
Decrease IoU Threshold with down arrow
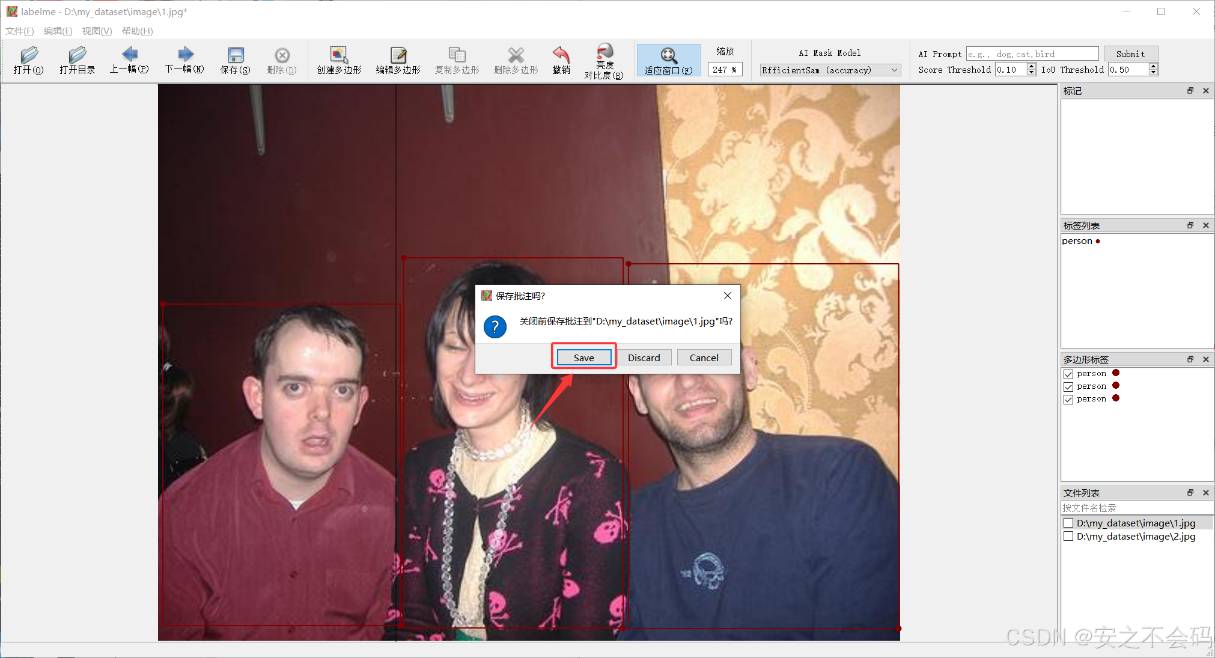1153,73
